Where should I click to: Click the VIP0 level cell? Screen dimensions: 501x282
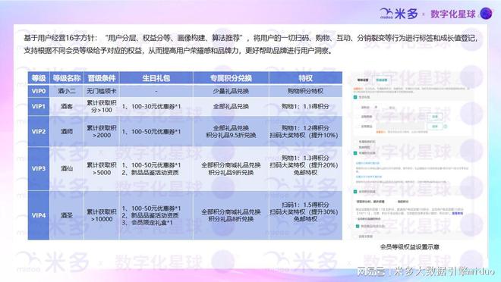pyautogui.click(x=39, y=91)
